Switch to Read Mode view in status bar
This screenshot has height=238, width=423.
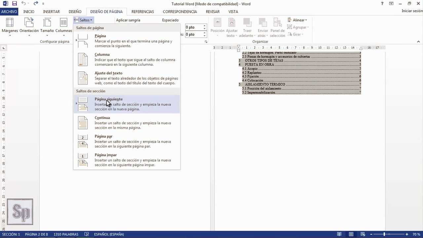339,234
